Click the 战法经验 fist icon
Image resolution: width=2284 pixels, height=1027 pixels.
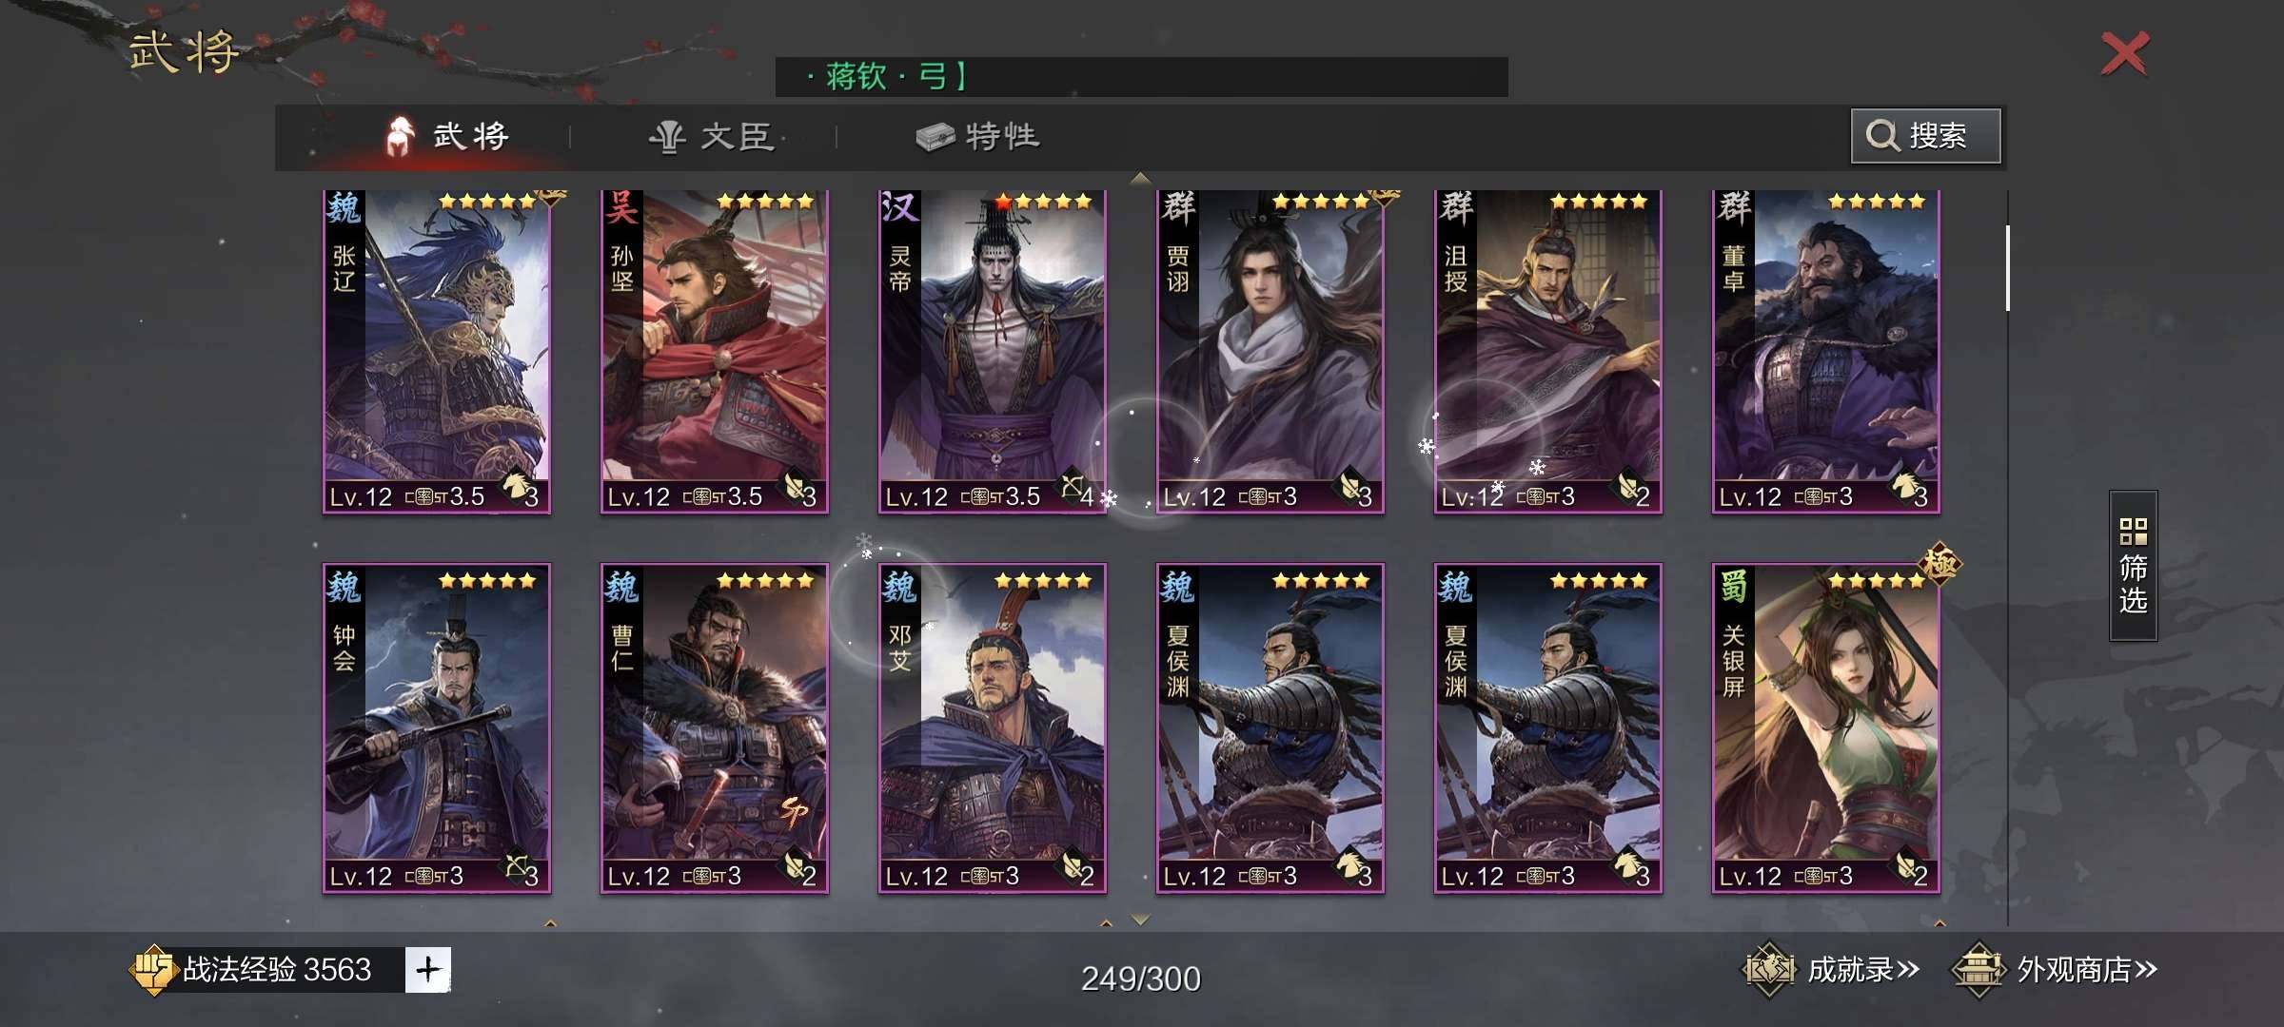click(x=152, y=970)
